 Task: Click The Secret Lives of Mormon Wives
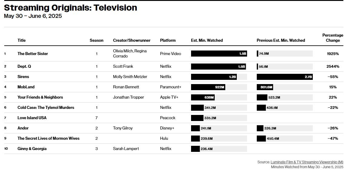point(48,138)
